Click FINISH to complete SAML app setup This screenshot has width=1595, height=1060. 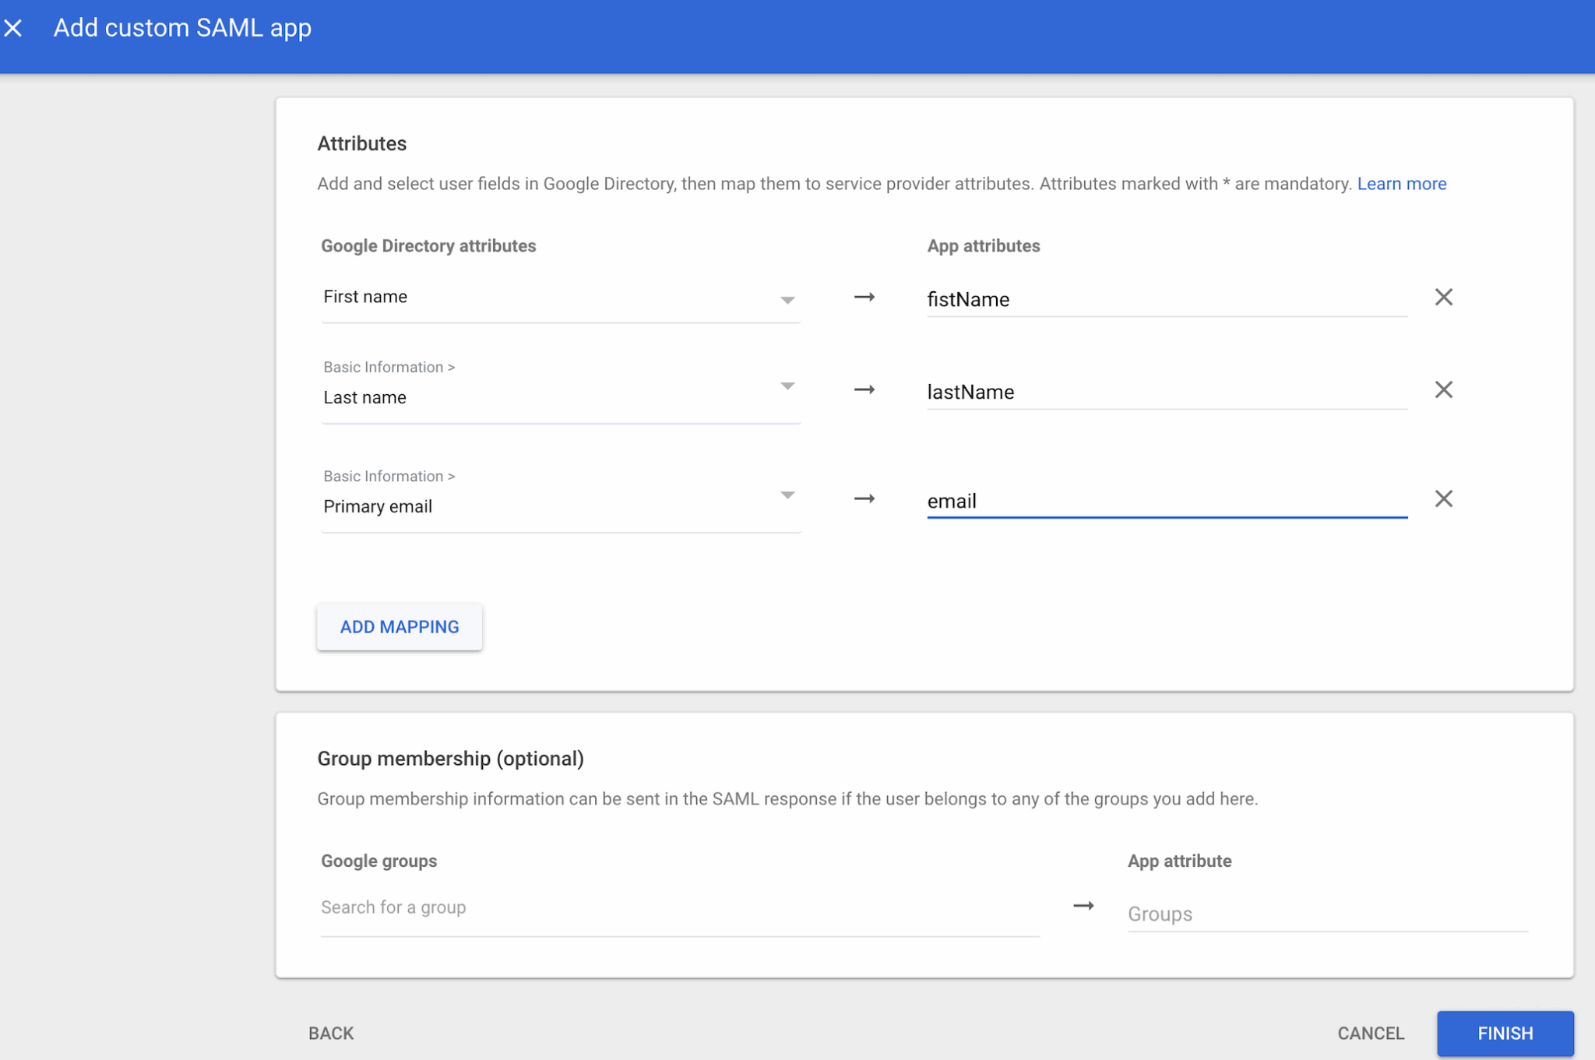(x=1505, y=1033)
